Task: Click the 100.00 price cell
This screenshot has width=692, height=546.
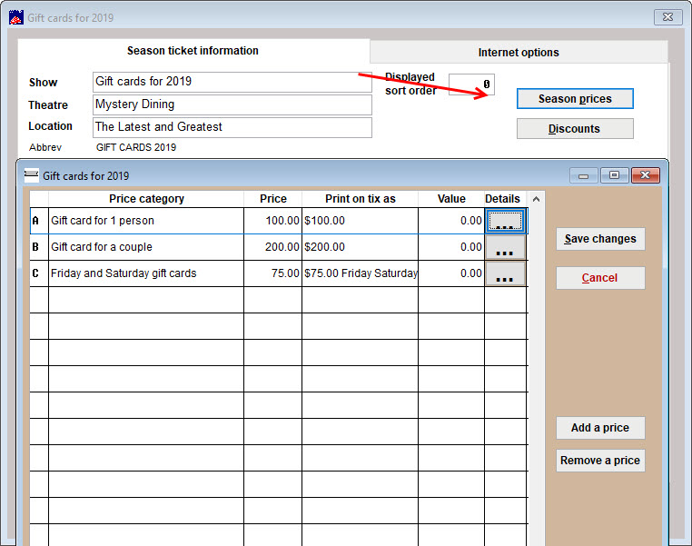Action: (272, 221)
